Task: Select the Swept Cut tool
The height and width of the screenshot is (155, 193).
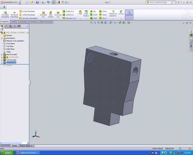Action: pyautogui.click(x=68, y=11)
